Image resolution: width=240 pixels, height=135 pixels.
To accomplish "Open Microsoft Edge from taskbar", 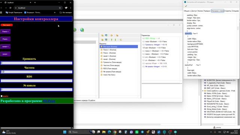I will point(109,132).
